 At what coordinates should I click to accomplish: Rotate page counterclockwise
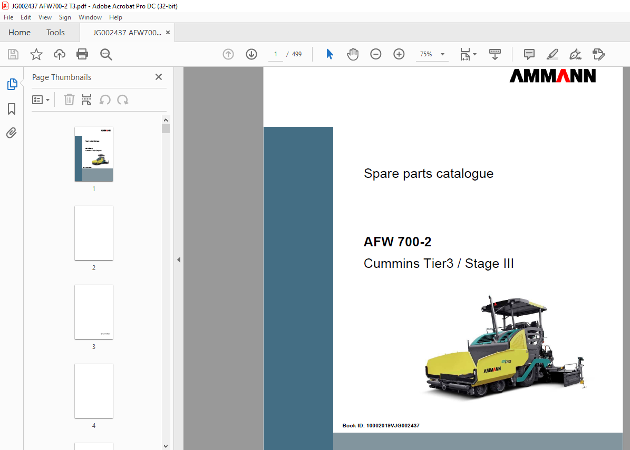(105, 100)
